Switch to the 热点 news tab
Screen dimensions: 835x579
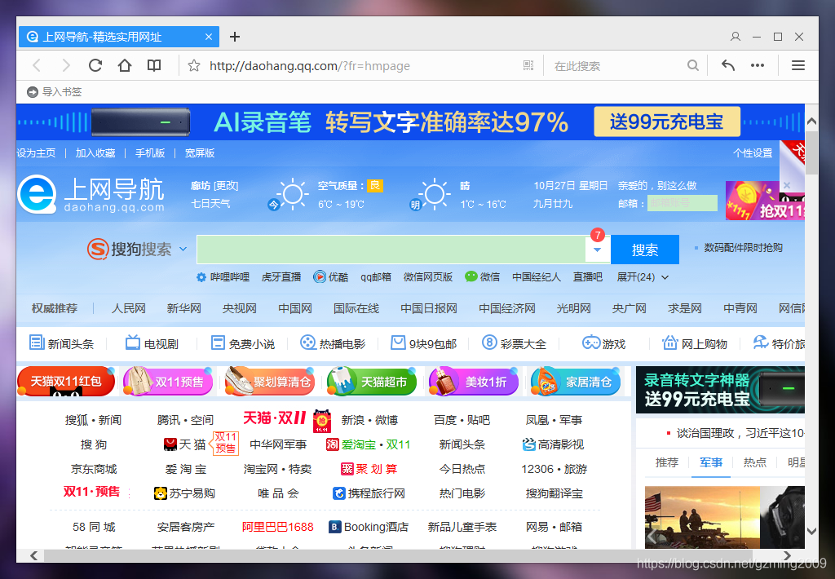pyautogui.click(x=754, y=462)
